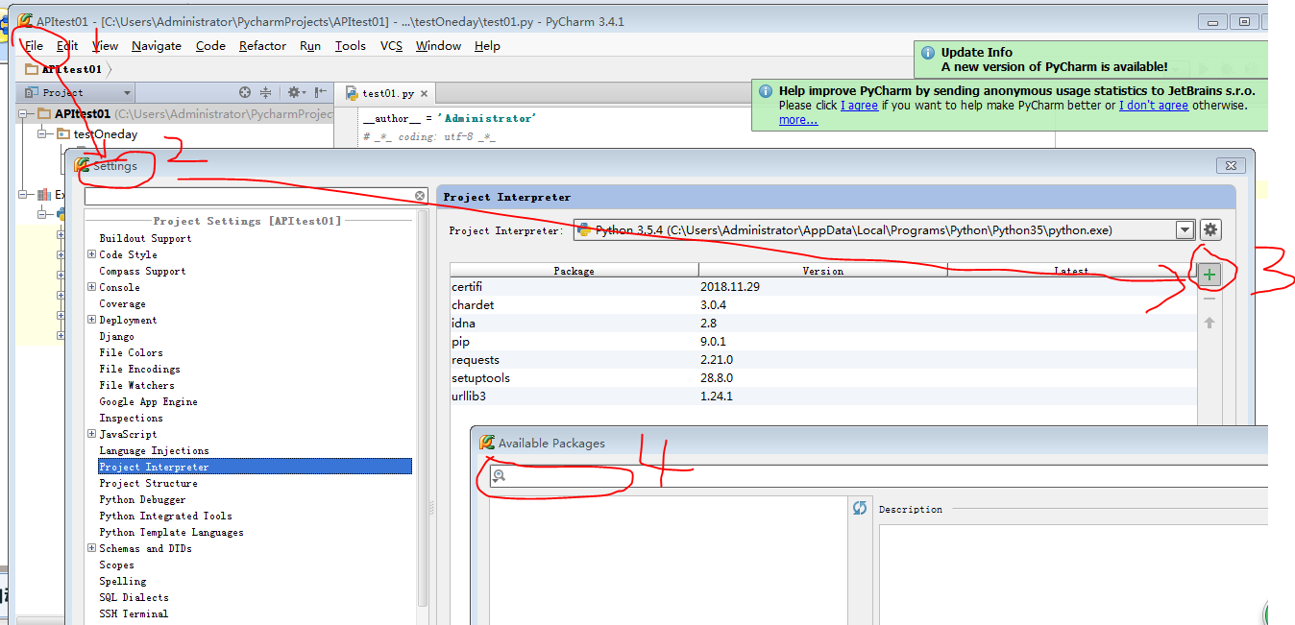
Task: Select the requests package row
Action: 823,360
